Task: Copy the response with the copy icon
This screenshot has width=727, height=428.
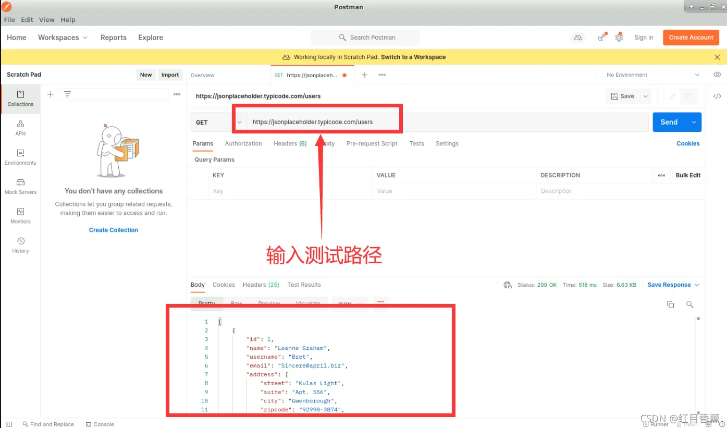Action: tap(671, 304)
